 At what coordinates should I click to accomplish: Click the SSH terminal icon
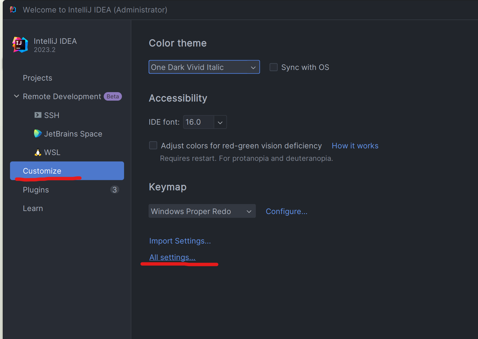(x=38, y=115)
